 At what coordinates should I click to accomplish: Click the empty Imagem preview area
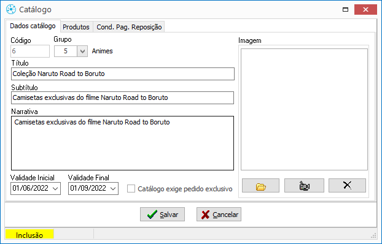click(x=304, y=110)
